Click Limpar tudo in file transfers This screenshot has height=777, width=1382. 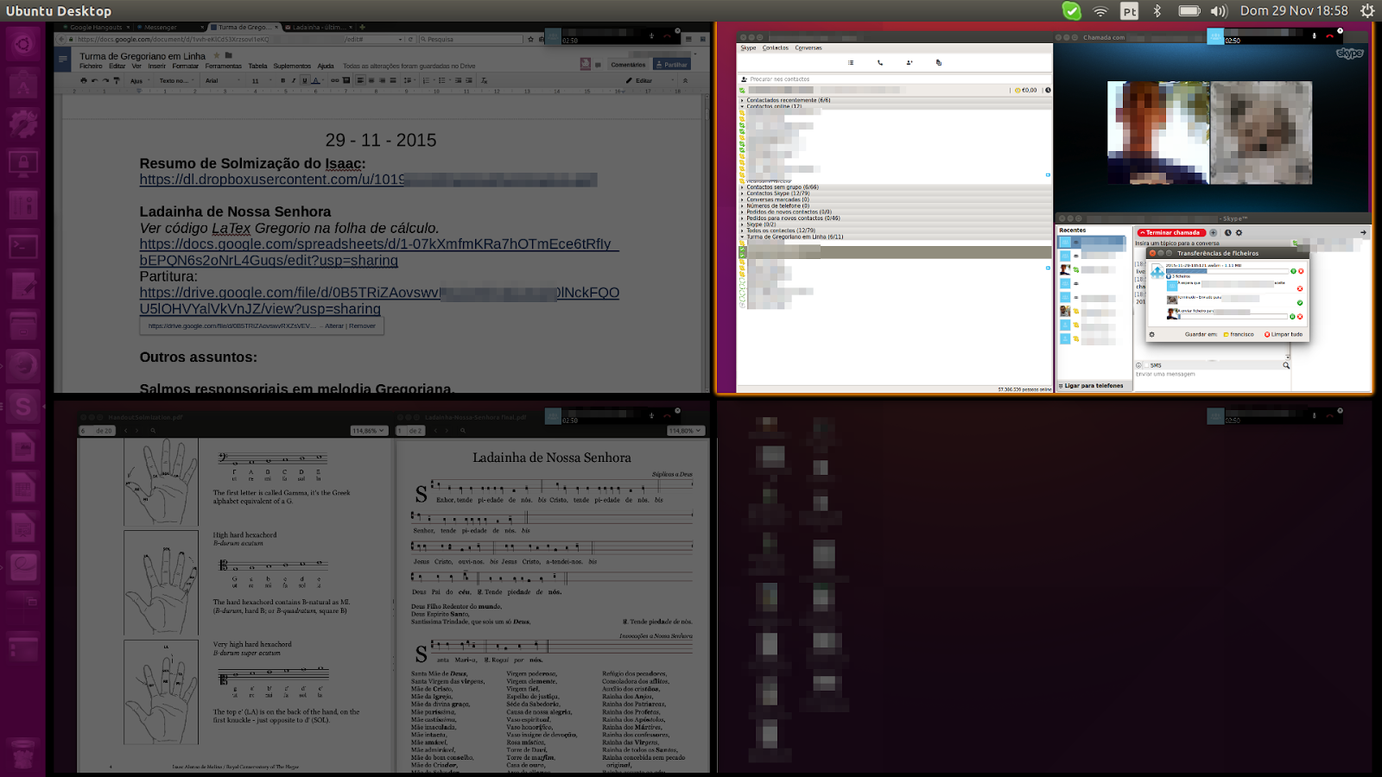pyautogui.click(x=1284, y=334)
